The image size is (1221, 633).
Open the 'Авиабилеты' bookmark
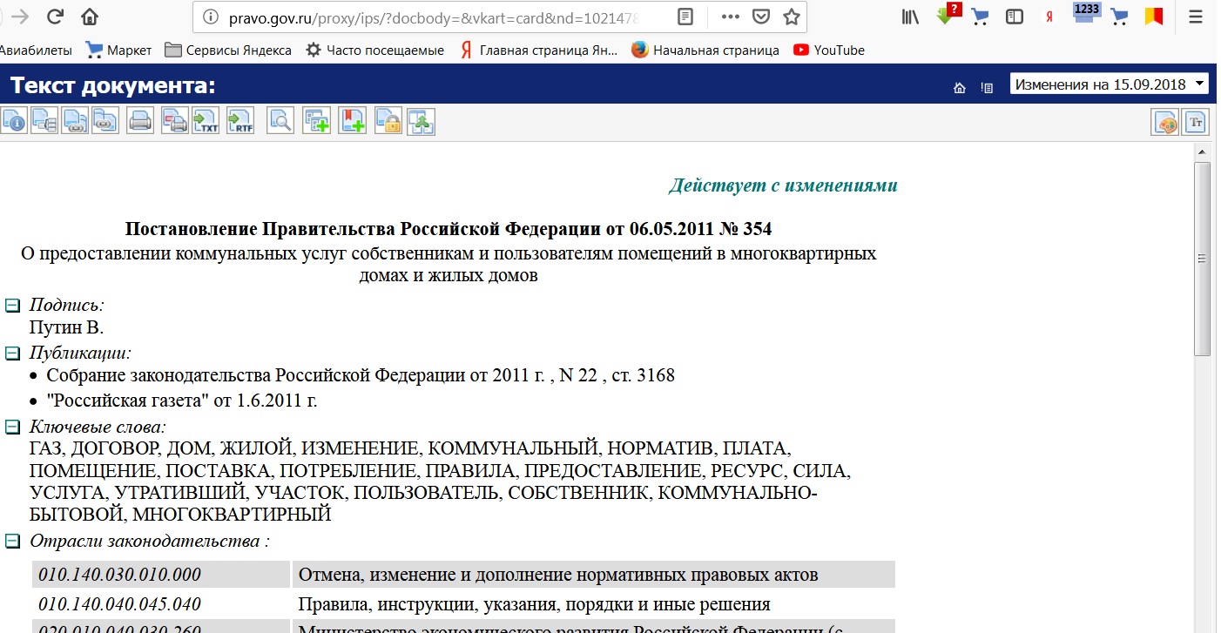click(35, 51)
